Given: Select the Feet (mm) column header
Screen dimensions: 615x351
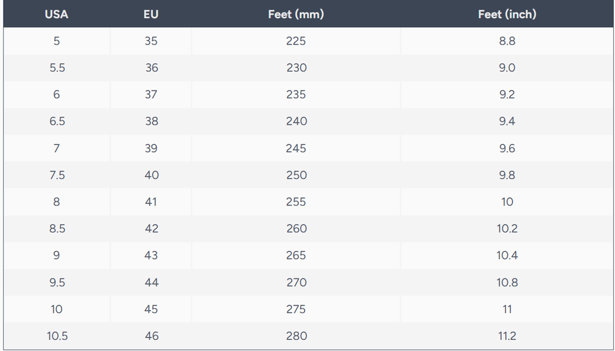Looking at the screenshot, I should point(296,14).
